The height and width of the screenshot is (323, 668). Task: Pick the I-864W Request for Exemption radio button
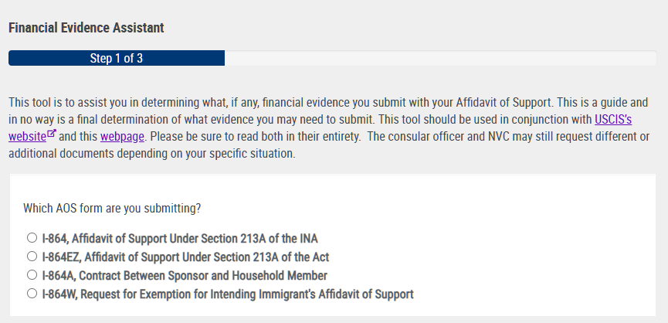32,294
